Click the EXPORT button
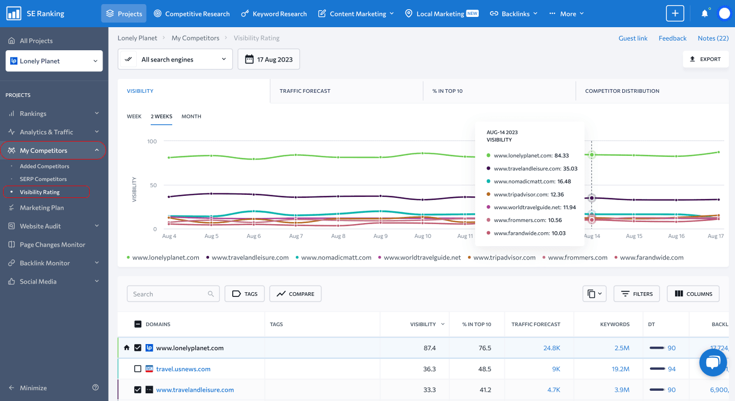Image resolution: width=735 pixels, height=401 pixels. 705,59
